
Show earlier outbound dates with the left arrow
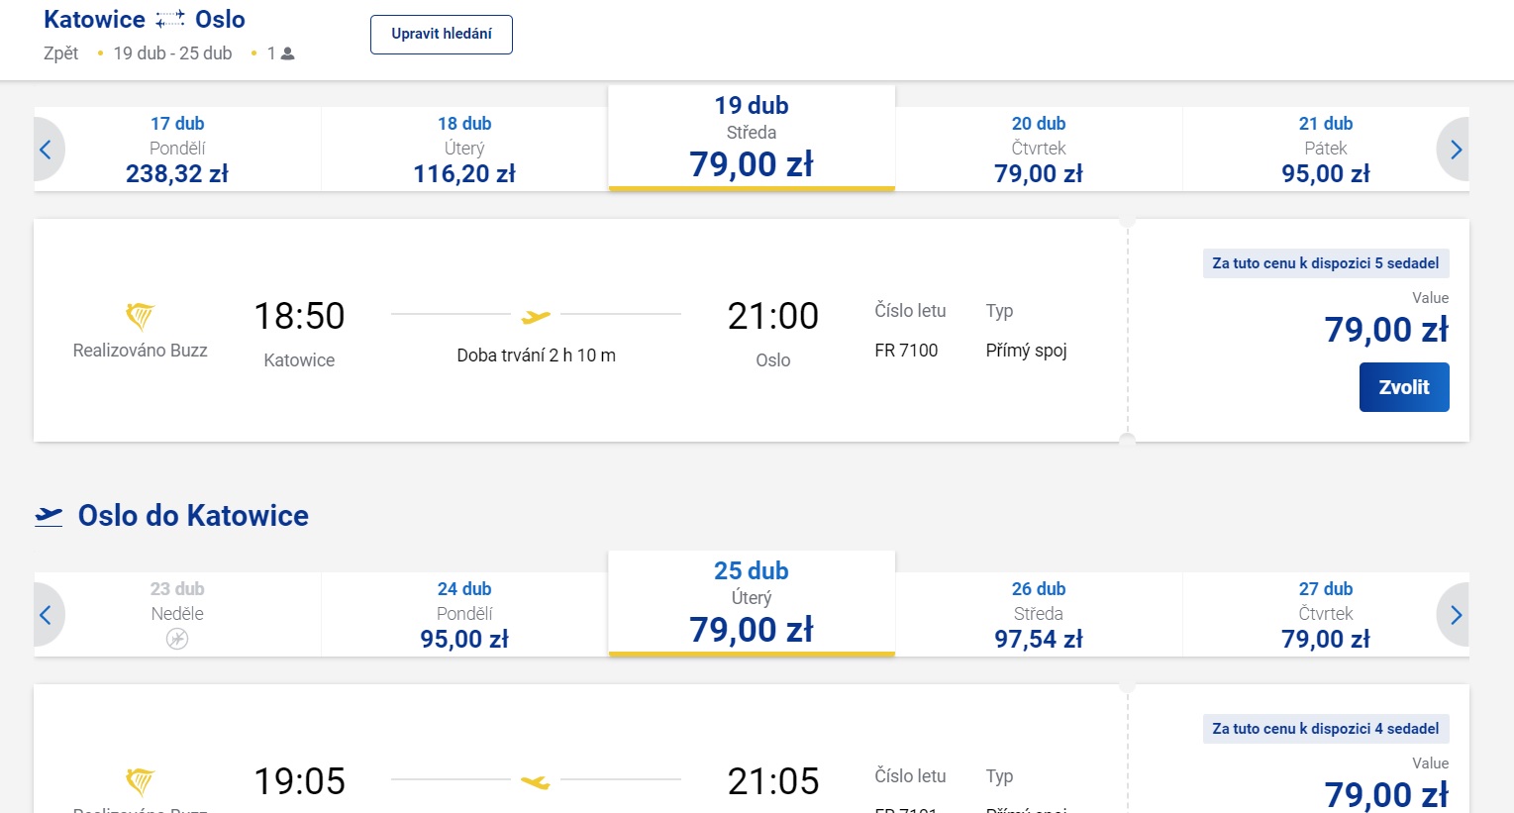tap(46, 150)
